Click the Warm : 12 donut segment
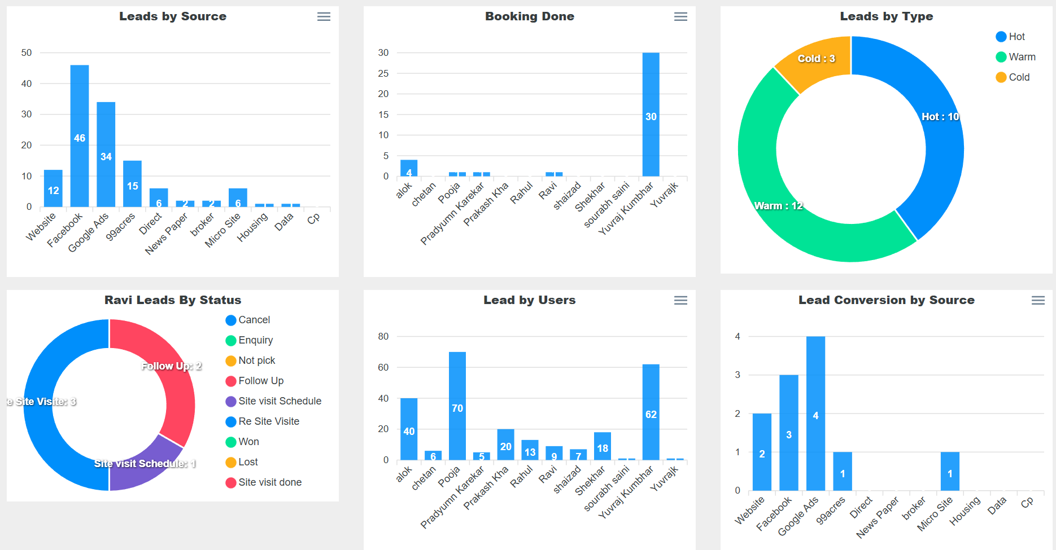Image resolution: width=1056 pixels, height=550 pixels. point(779,206)
